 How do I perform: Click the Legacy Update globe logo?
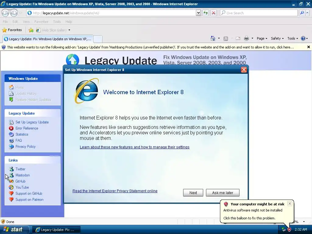pyautogui.click(x=73, y=59)
